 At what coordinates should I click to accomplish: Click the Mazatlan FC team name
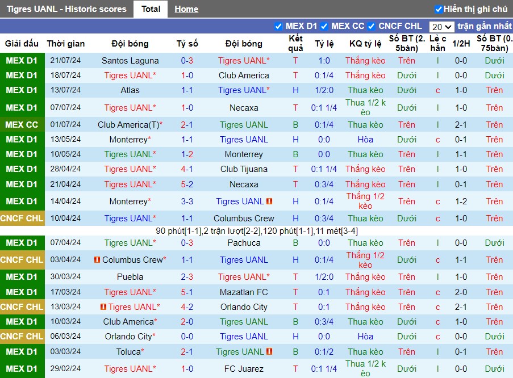[x=244, y=292]
